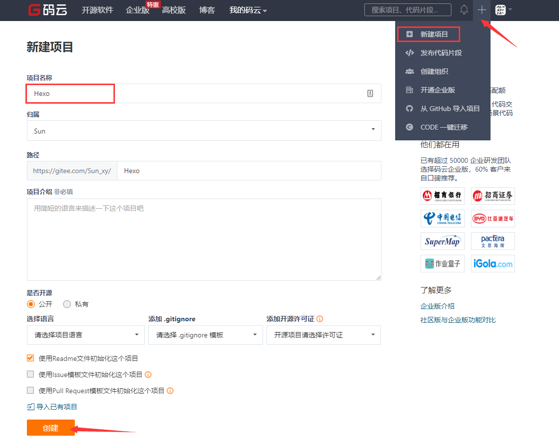The width and height of the screenshot is (559, 444).
Task: Click the 导入已有项目 link
Action: (57, 407)
